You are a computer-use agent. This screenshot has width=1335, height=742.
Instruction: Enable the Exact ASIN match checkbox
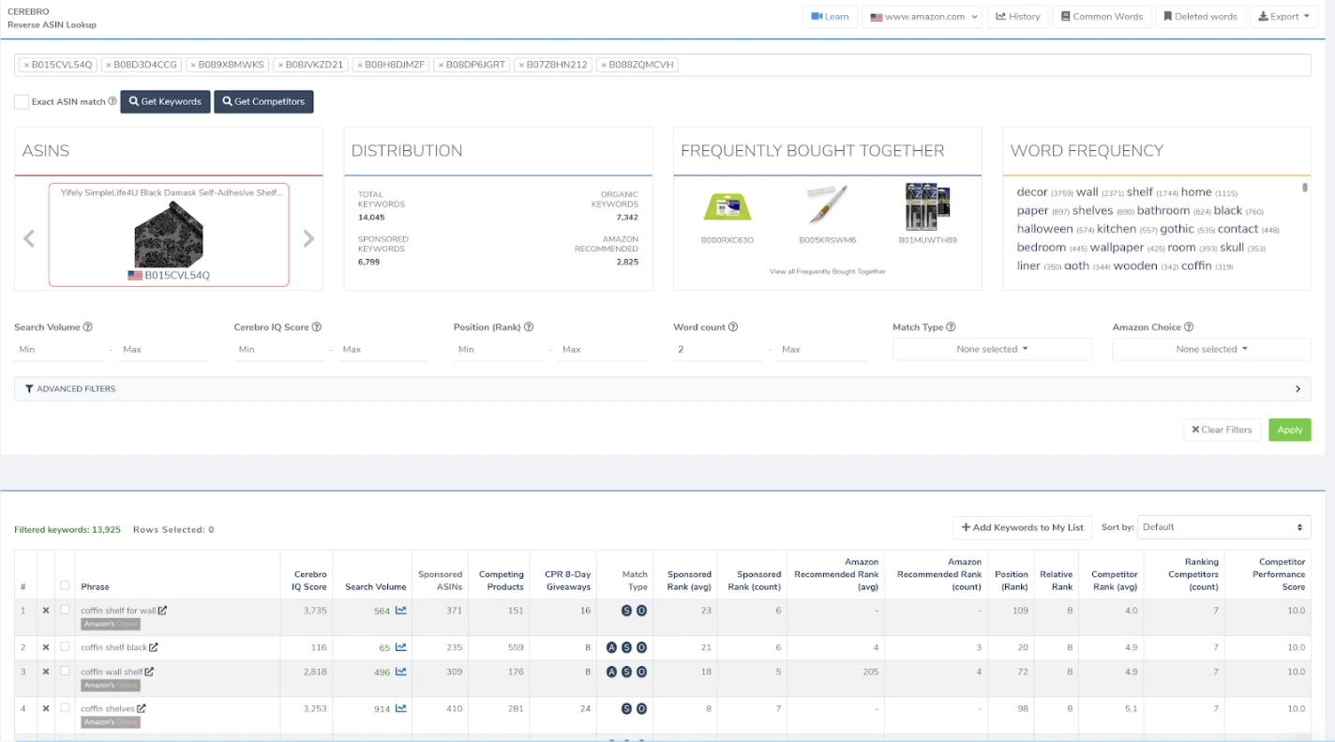coord(22,101)
